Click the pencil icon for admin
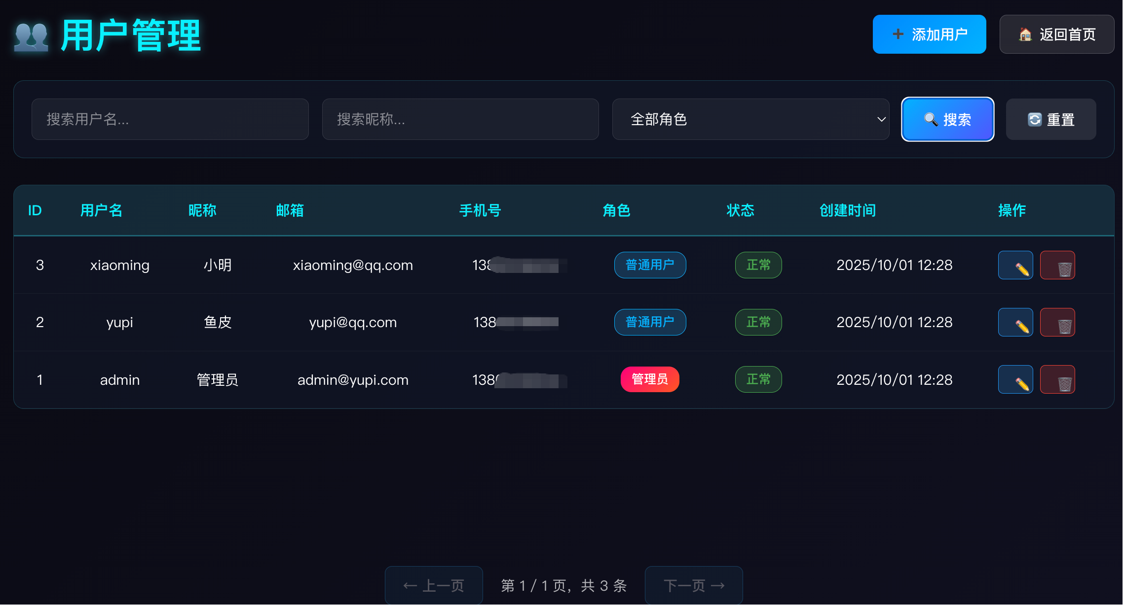 [1015, 379]
